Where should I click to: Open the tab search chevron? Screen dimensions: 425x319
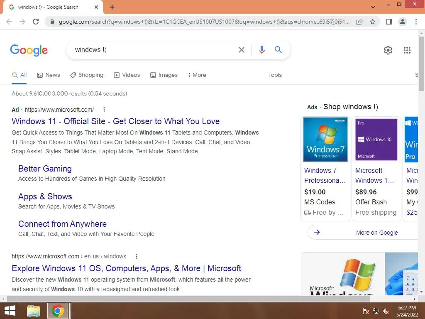[373, 7]
